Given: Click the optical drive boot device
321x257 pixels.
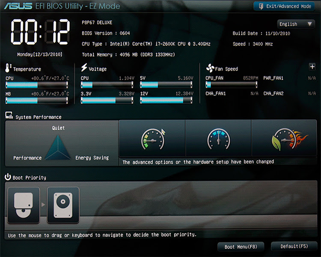Looking at the screenshot, I should coord(24,205).
